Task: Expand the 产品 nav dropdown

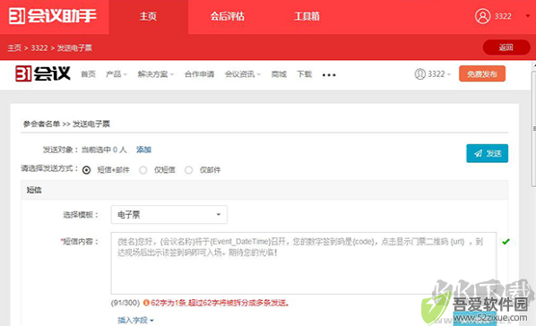Action: (x=117, y=74)
